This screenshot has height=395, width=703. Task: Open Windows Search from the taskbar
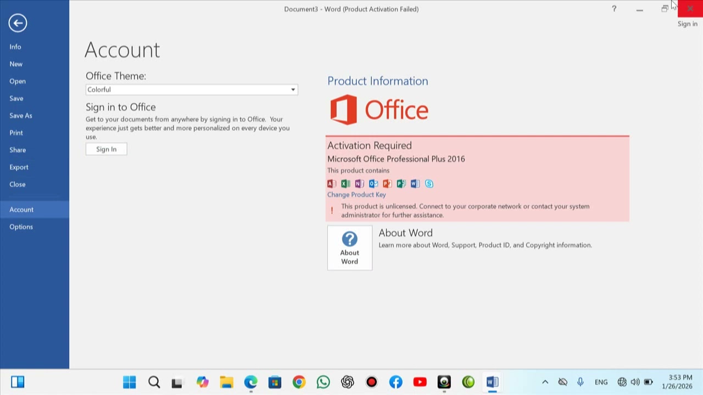(154, 382)
